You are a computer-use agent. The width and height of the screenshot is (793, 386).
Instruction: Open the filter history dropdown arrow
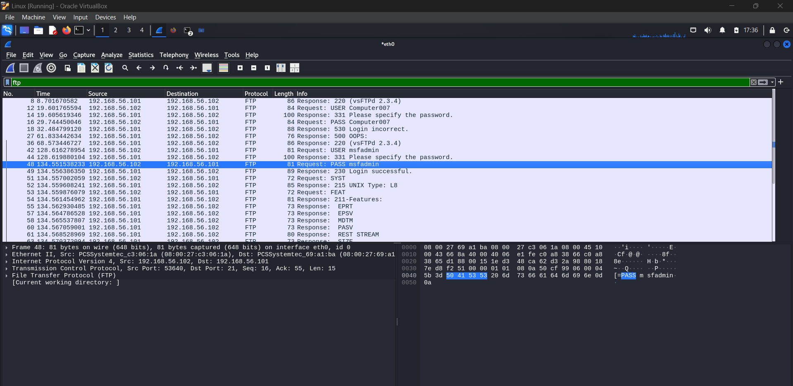(772, 82)
